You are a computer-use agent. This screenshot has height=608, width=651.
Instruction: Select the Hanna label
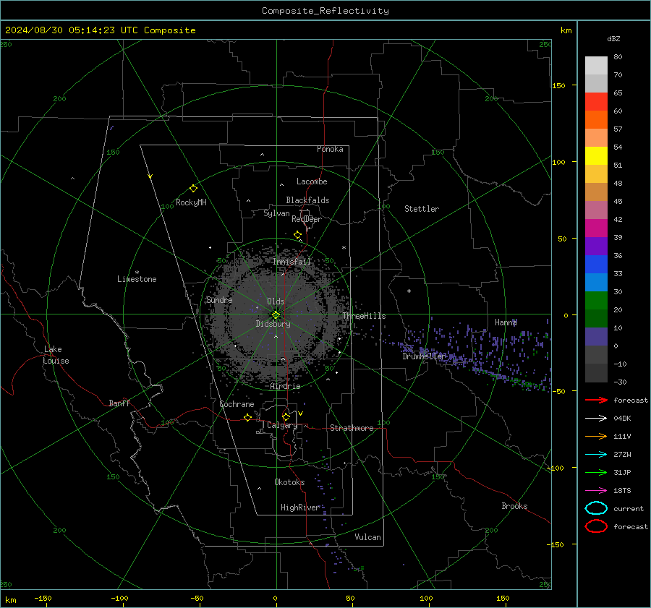coord(506,322)
